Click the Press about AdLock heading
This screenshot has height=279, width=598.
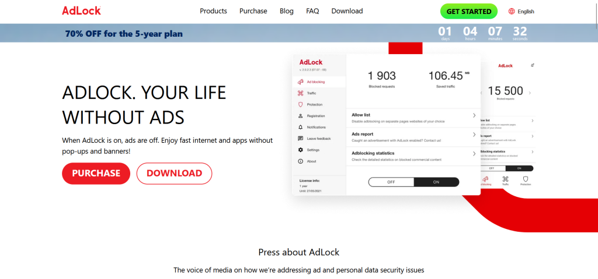(298, 252)
